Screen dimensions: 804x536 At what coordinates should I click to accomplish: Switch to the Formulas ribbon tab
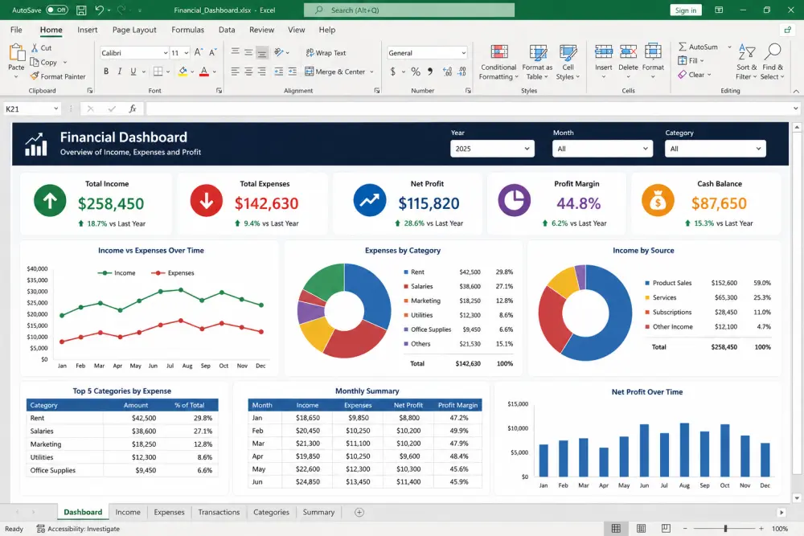[x=187, y=30]
